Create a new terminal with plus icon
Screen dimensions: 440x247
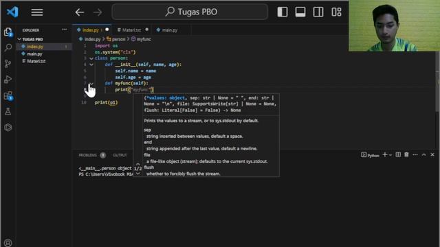pyautogui.click(x=385, y=154)
